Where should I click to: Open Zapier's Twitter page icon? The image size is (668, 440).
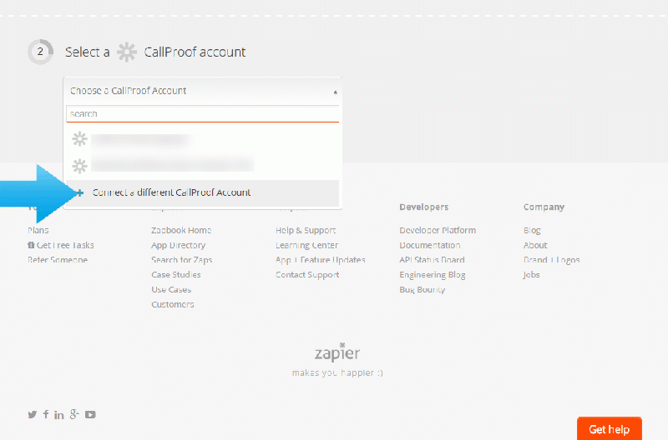point(33,414)
